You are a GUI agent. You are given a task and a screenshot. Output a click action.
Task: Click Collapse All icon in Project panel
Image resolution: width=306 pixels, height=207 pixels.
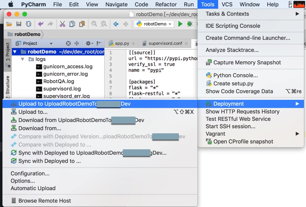[x=76, y=43]
